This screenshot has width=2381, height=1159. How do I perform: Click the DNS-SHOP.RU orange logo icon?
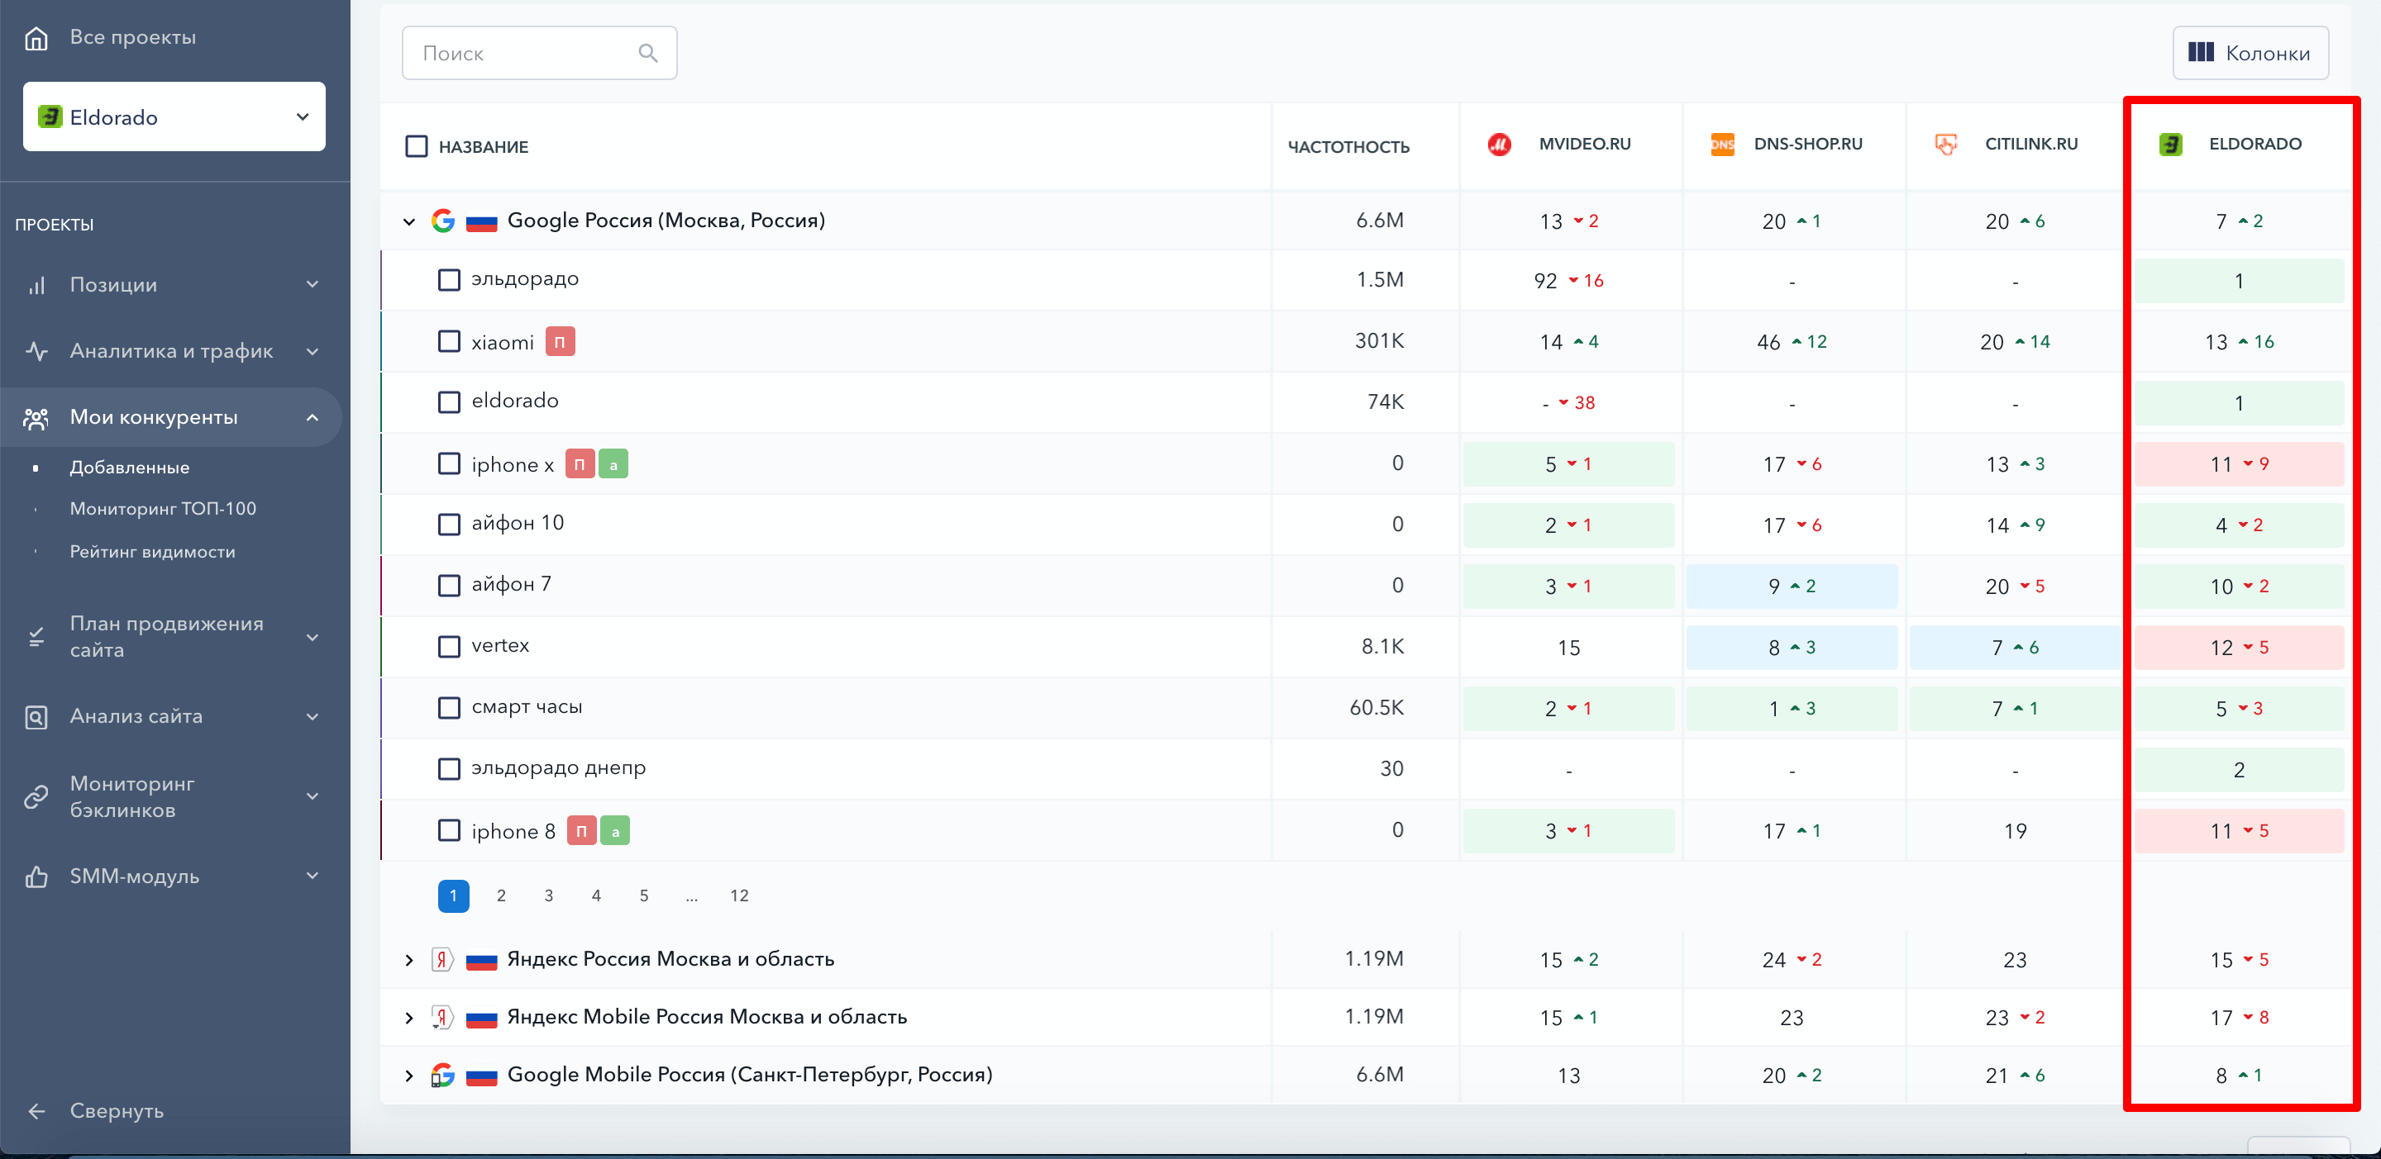[1722, 144]
